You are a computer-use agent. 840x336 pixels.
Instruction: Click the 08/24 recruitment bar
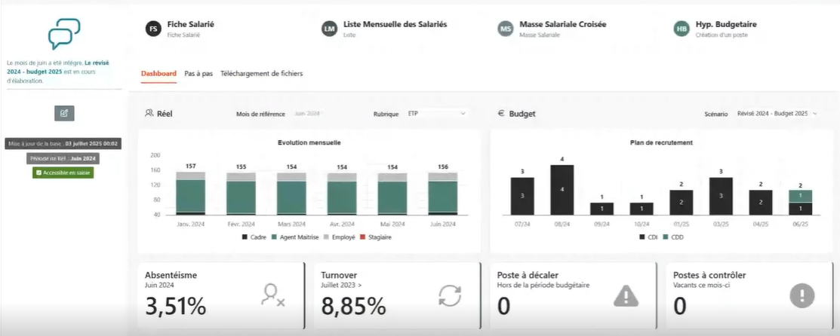pyautogui.click(x=562, y=189)
